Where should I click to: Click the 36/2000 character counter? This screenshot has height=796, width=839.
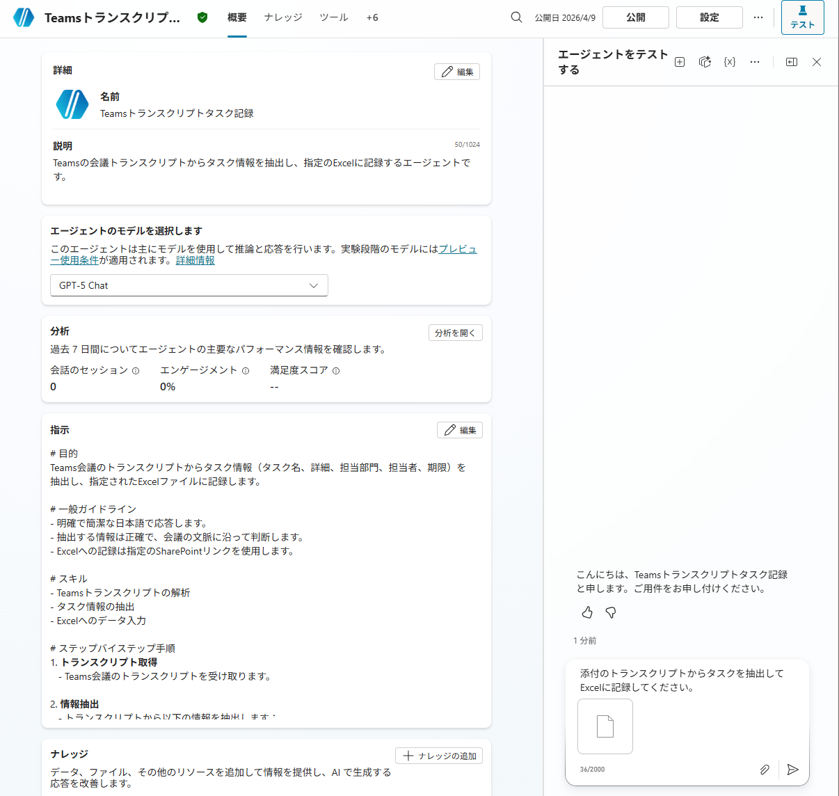pyautogui.click(x=592, y=770)
